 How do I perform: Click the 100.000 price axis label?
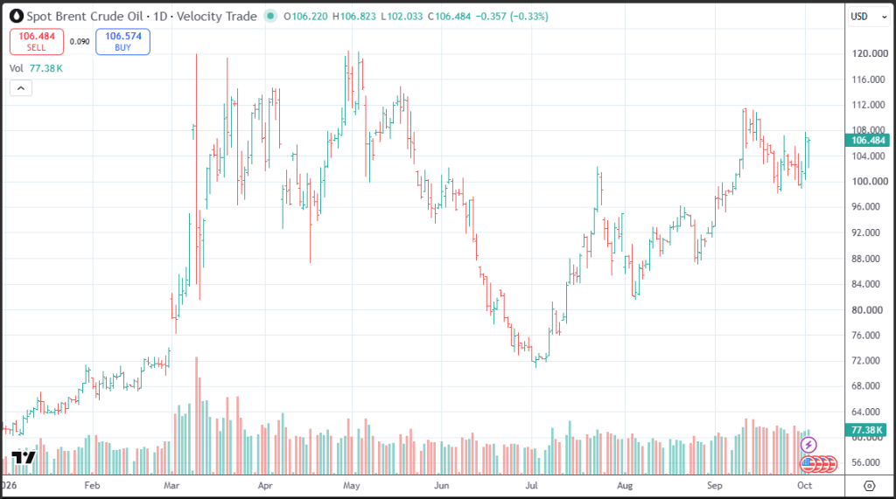[870, 182]
